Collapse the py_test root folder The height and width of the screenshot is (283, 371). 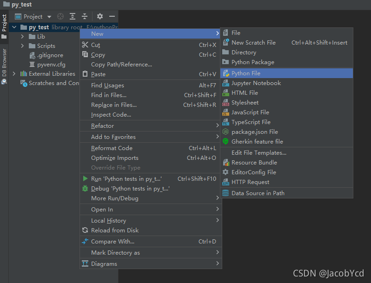14,27
